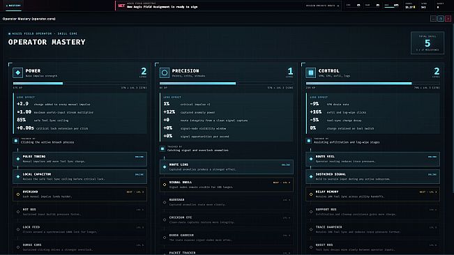Click the Packet Tracker milestone row
Screen dimensions: 454x255
pyautogui.click(x=227, y=252)
